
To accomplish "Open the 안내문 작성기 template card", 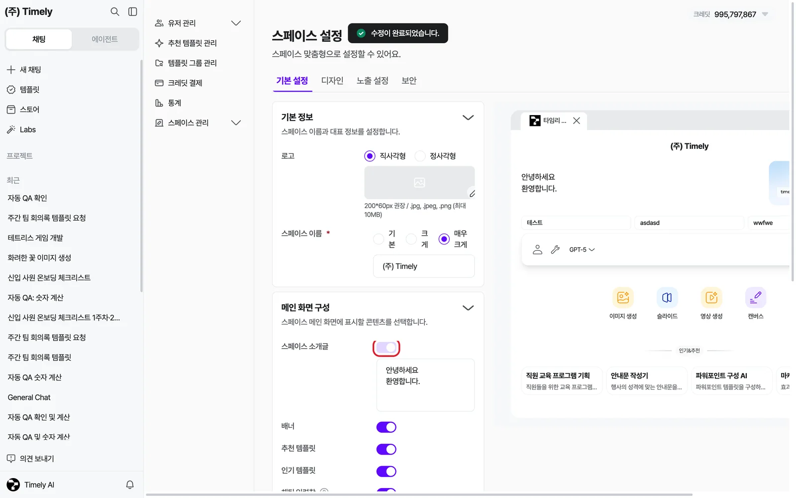I will pos(647,381).
